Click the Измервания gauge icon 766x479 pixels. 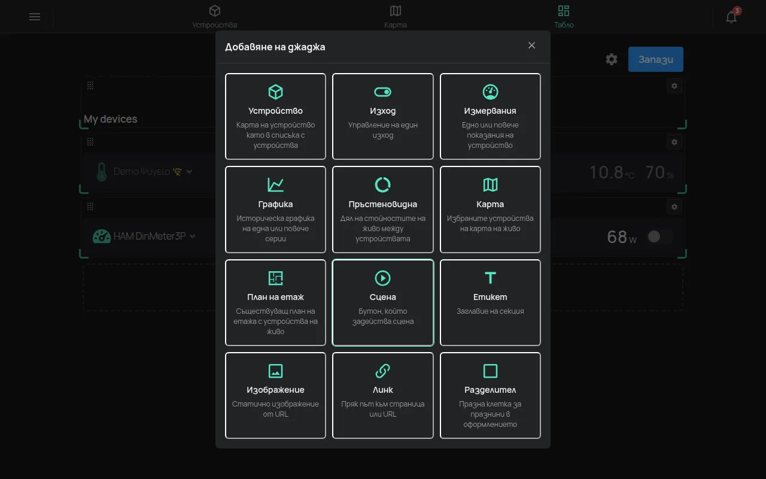490,92
